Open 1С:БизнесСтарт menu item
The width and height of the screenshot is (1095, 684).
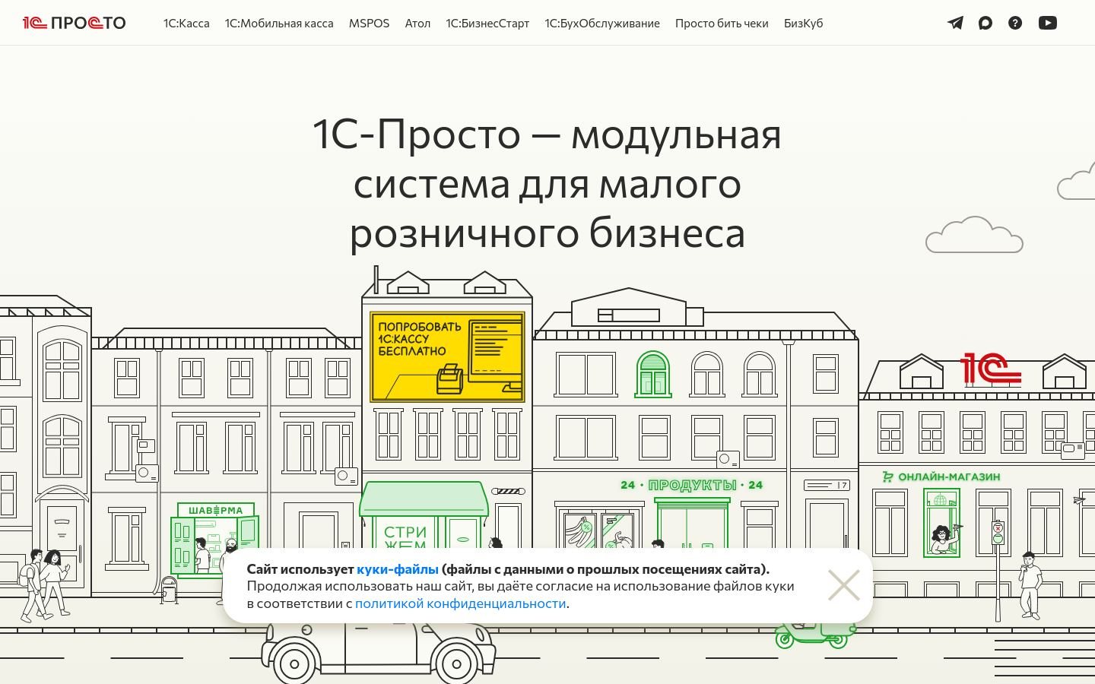(487, 24)
